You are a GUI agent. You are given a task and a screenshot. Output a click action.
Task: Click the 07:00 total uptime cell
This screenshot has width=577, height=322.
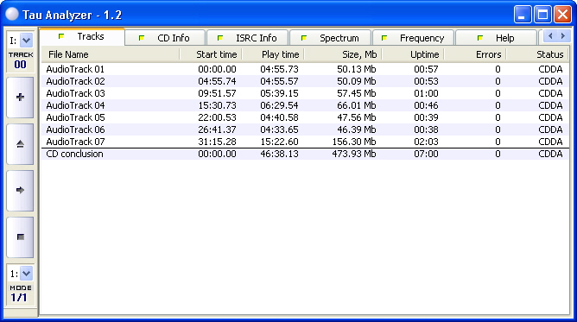(x=426, y=154)
